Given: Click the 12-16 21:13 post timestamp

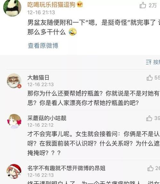Looking at the screenshot, I should 41,13.
